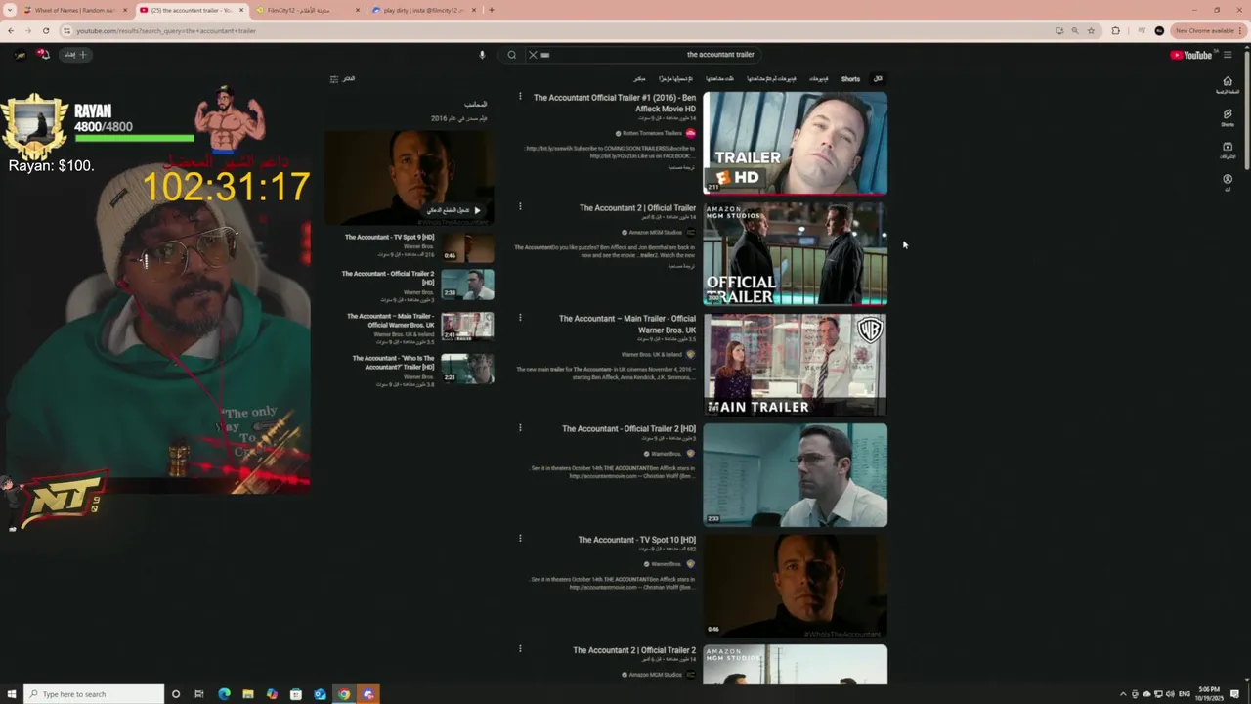
Task: Open Chrome extensions puzzle icon
Action: 1115,30
